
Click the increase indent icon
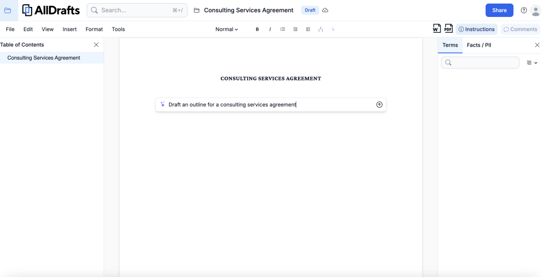tap(295, 30)
